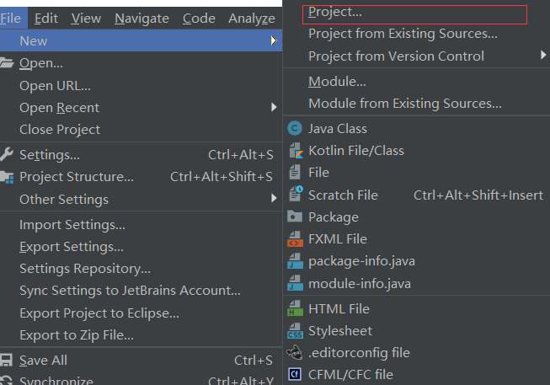Expand the Open Recent submenu arrow
550x385 pixels.
[274, 107]
